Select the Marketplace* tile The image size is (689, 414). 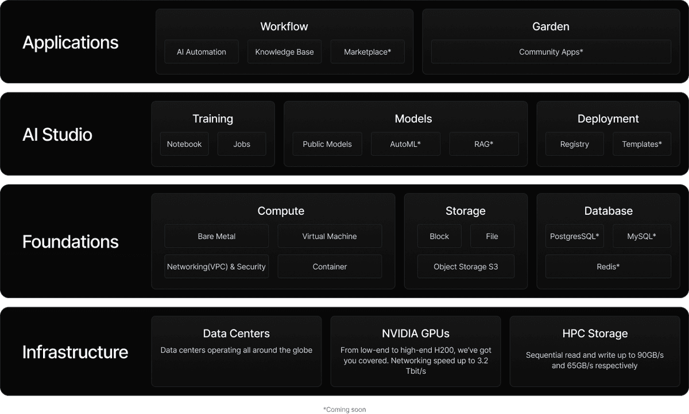tap(367, 52)
